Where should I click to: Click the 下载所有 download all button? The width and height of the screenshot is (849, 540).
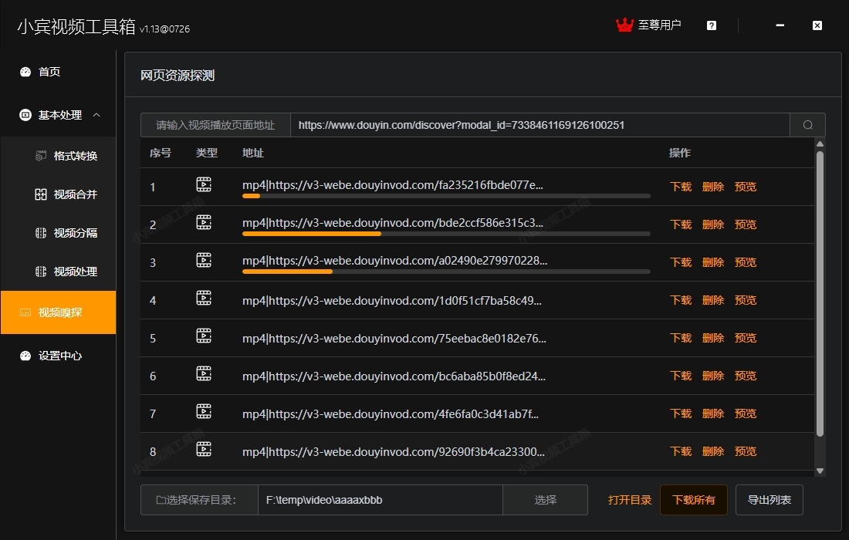click(x=693, y=499)
